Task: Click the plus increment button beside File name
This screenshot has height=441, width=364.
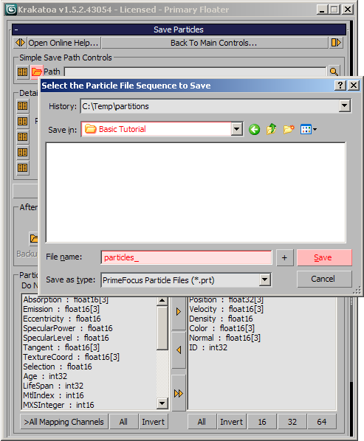Action: pyautogui.click(x=284, y=257)
